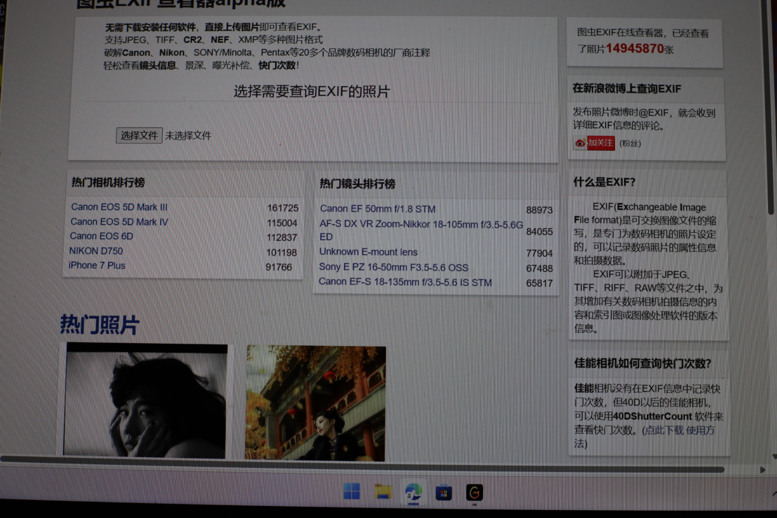Open File Explorer from the taskbar
Viewport: 777px width, 518px height.
383,492
